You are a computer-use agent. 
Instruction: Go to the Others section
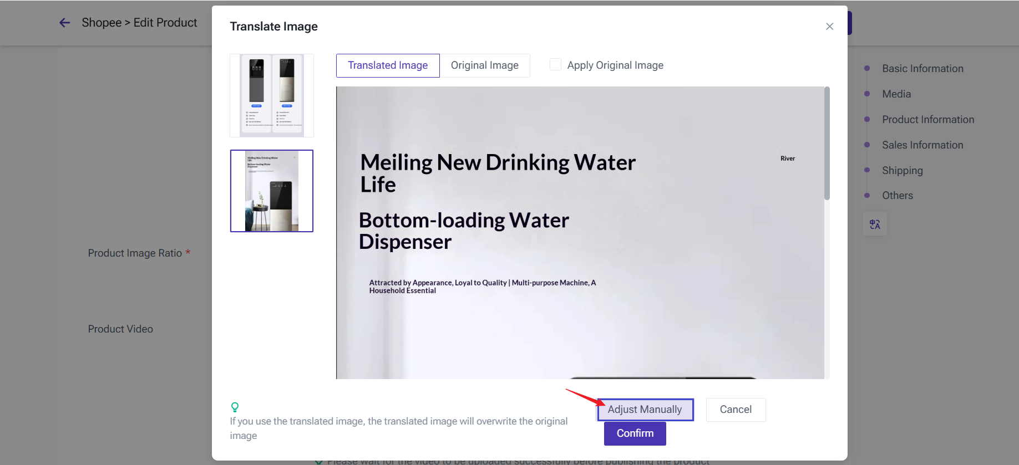point(897,196)
